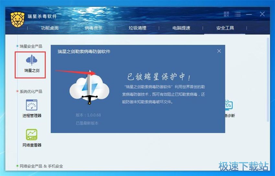Image resolution: width=275 pixels, height=176 pixels.
Task: Switch to the 病毒查杀 tab
Action: click(93, 28)
